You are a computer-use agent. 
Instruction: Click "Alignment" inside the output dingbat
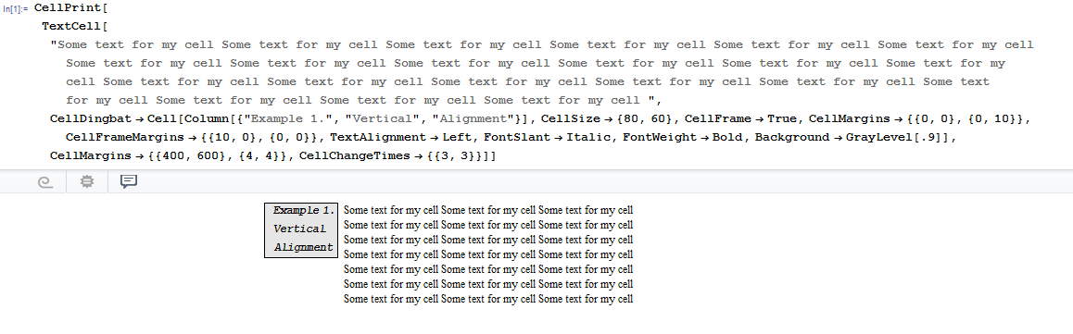tap(304, 248)
